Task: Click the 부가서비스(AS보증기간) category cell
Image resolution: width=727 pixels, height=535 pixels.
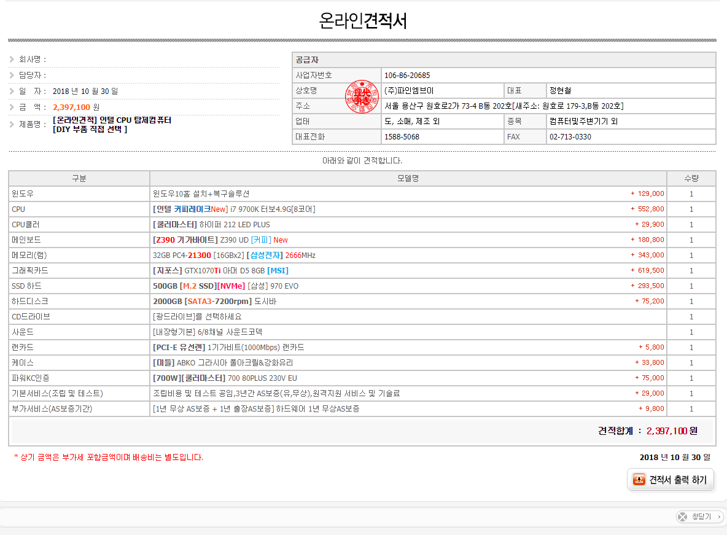Action: coord(79,409)
